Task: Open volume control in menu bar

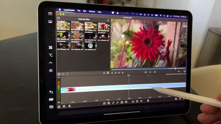Action: [x=141, y=14]
